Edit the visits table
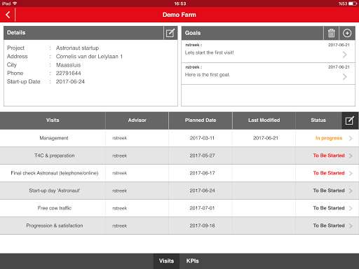 [350, 120]
